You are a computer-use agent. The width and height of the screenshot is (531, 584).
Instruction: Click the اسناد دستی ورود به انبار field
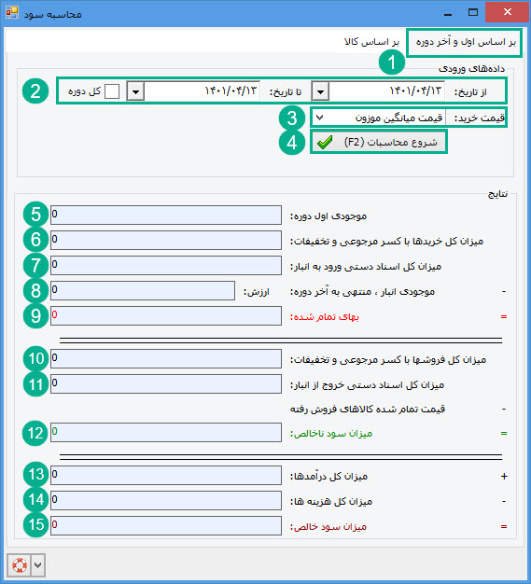click(x=166, y=265)
